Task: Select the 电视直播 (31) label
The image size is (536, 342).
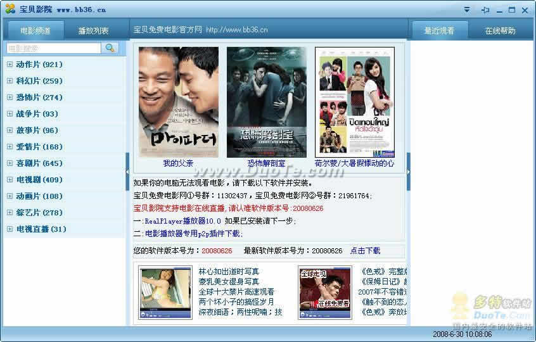Action: click(x=41, y=229)
